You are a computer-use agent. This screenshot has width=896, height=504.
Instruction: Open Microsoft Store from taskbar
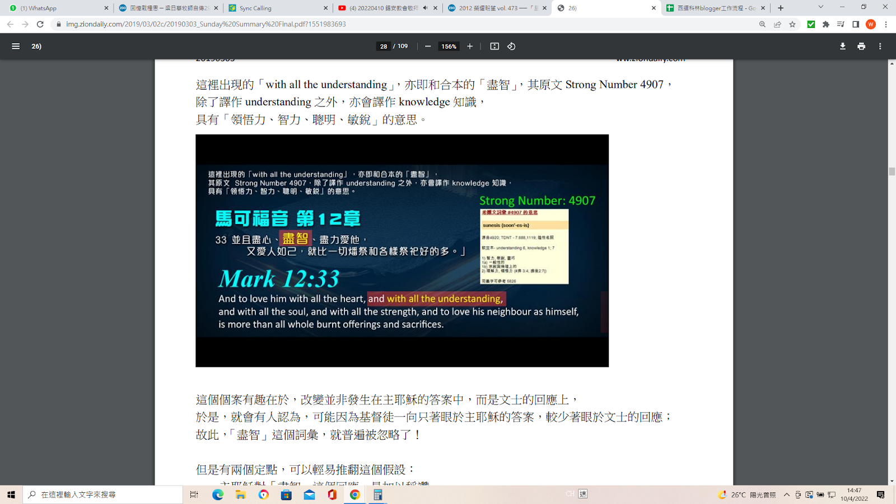tap(286, 494)
